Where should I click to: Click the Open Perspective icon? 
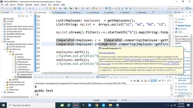click(182, 8)
